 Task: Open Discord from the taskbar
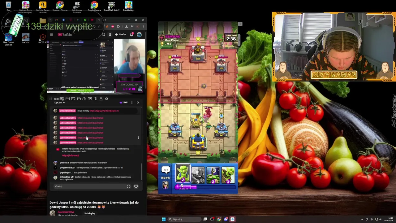point(226,219)
